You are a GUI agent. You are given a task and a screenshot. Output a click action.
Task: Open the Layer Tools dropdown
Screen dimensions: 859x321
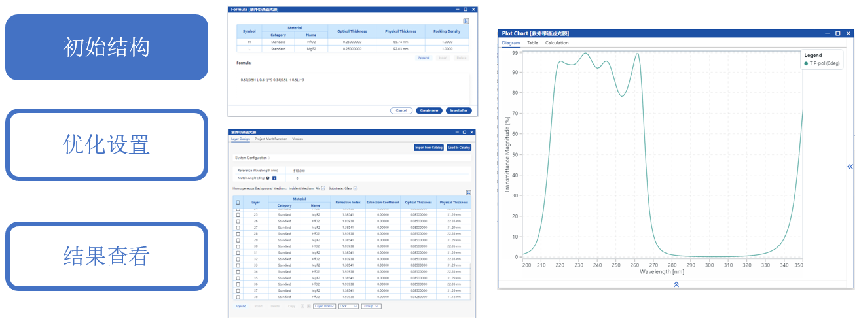(x=324, y=306)
